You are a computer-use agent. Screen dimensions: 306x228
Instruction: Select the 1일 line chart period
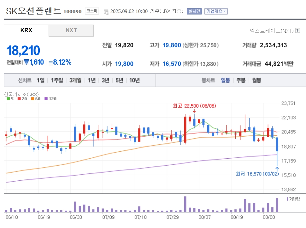pyautogui.click(x=41, y=80)
